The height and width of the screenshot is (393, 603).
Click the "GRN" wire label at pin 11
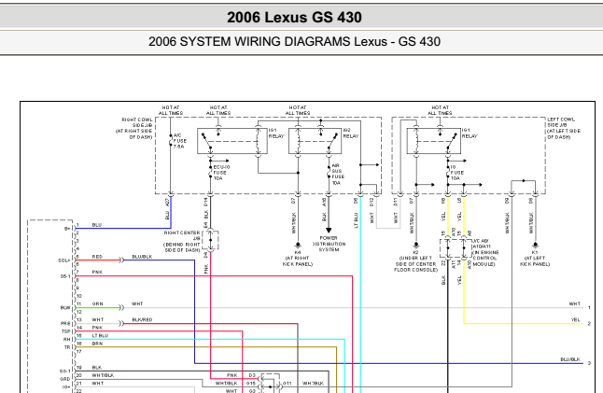point(98,303)
